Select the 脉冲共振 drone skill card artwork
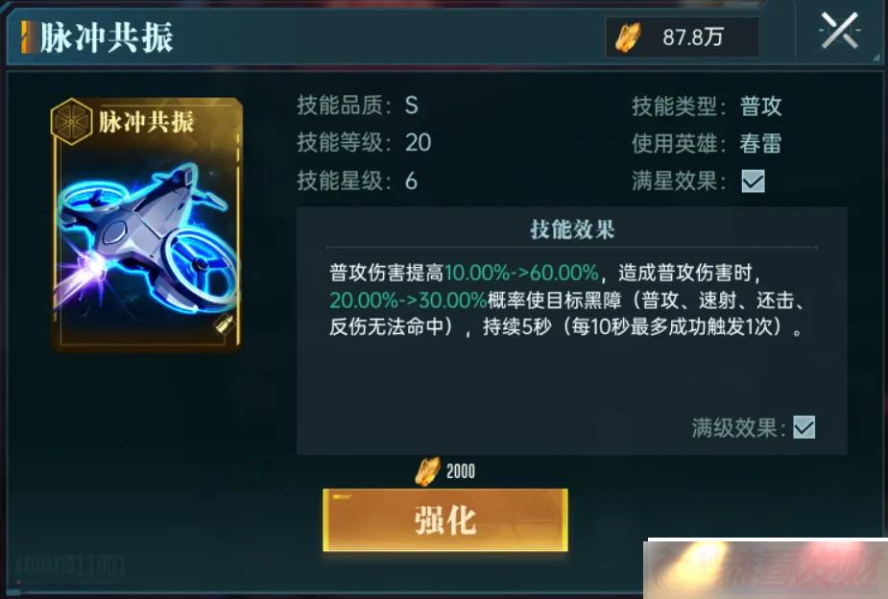This screenshot has width=888, height=599. [147, 225]
